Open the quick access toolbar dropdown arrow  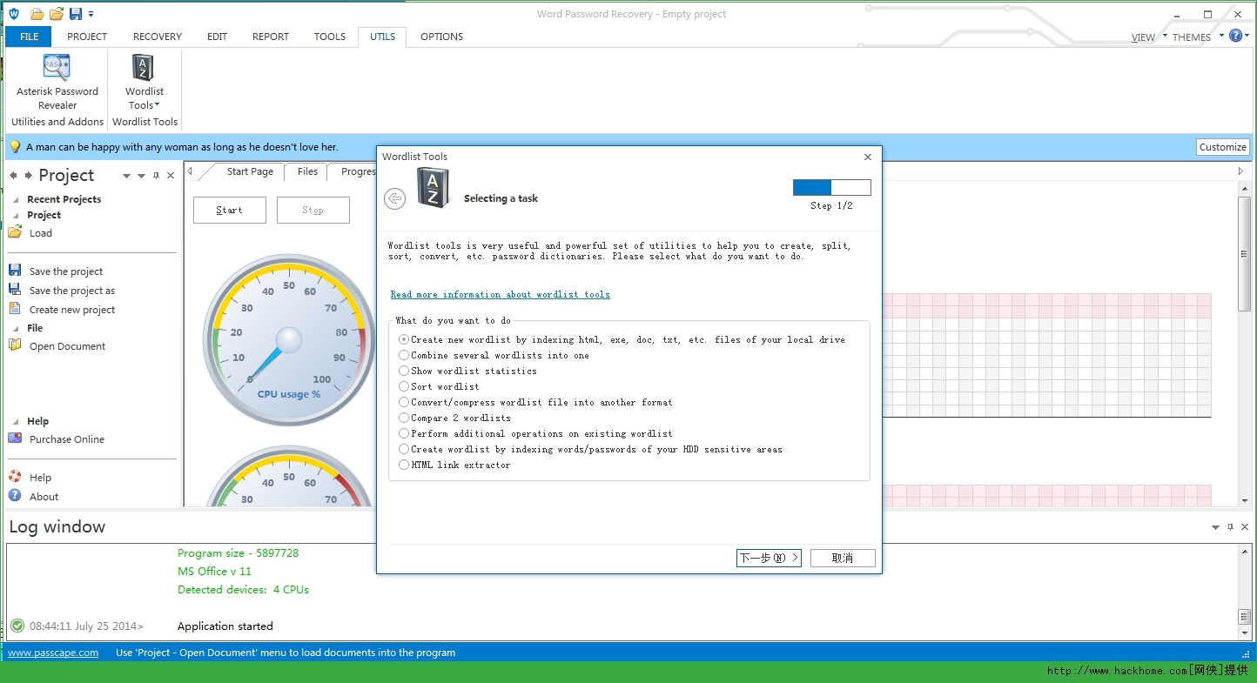click(91, 15)
